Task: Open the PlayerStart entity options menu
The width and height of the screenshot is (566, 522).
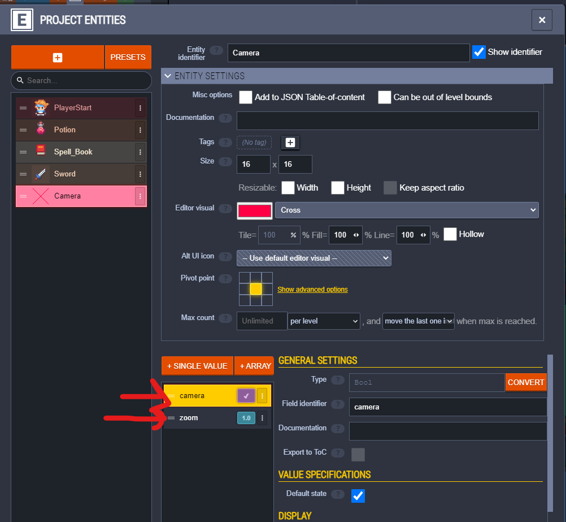Action: point(140,108)
